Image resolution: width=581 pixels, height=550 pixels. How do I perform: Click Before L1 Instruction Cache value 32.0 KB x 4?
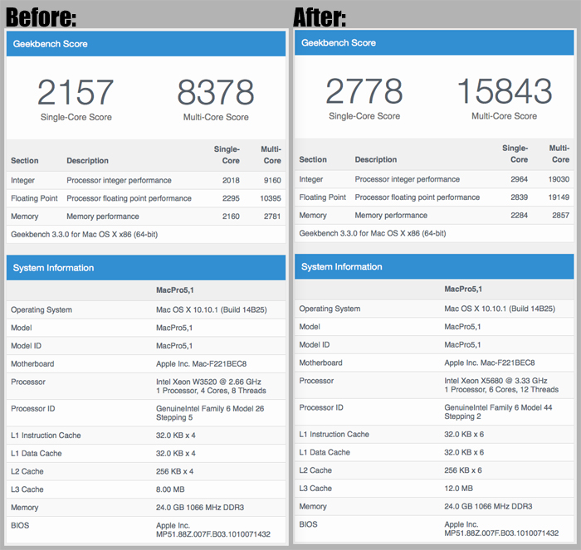pos(176,436)
